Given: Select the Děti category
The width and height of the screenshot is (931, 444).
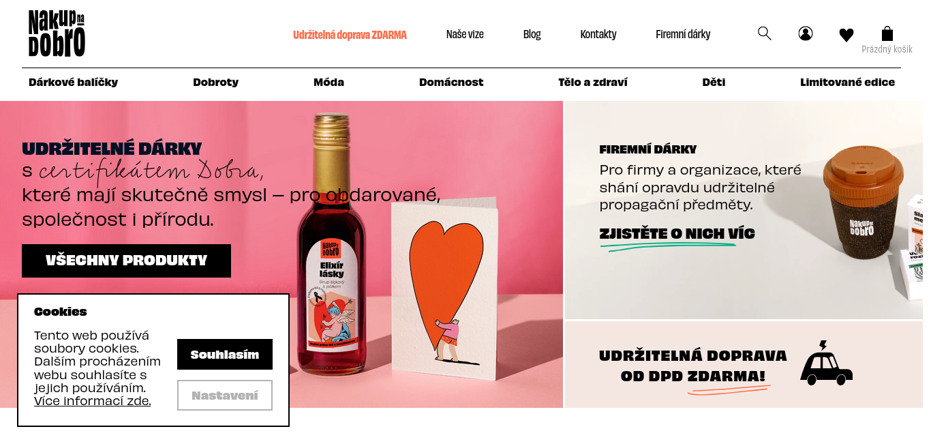Looking at the screenshot, I should (714, 83).
